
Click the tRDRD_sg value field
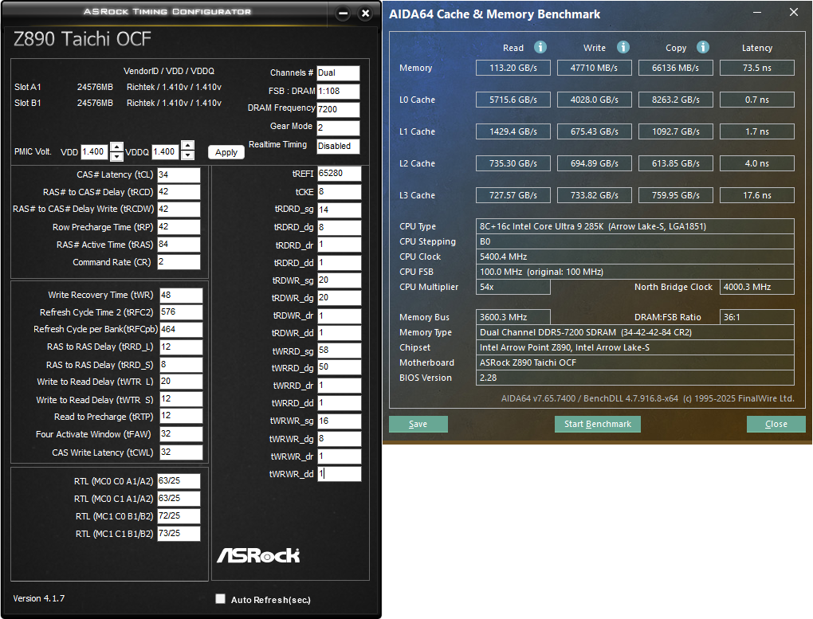339,210
